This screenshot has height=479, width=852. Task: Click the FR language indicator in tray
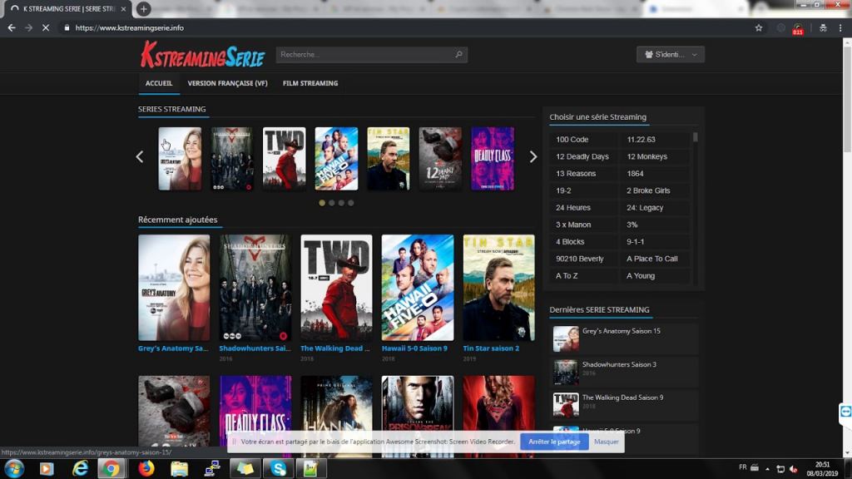[x=743, y=467]
